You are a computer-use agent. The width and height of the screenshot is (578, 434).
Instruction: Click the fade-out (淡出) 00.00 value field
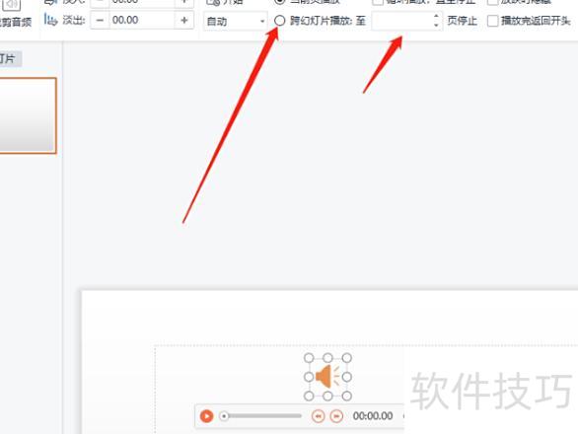click(x=142, y=20)
